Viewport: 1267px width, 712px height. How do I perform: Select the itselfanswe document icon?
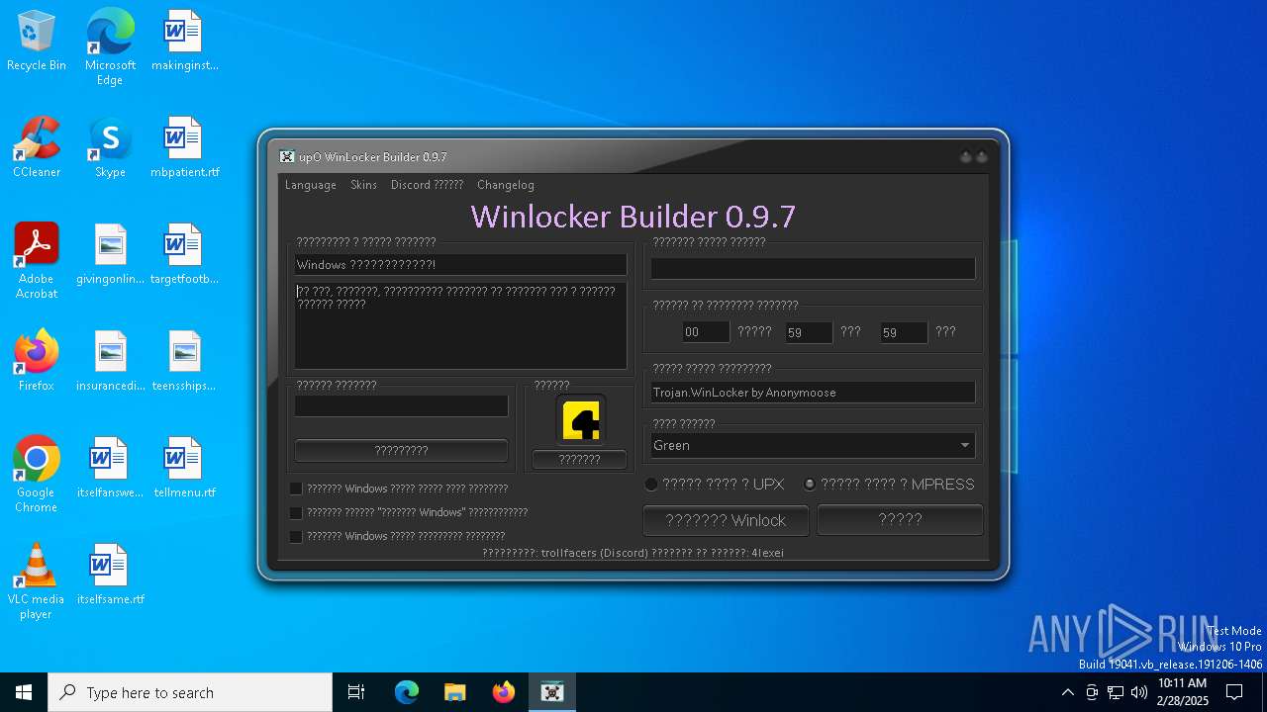click(x=110, y=469)
